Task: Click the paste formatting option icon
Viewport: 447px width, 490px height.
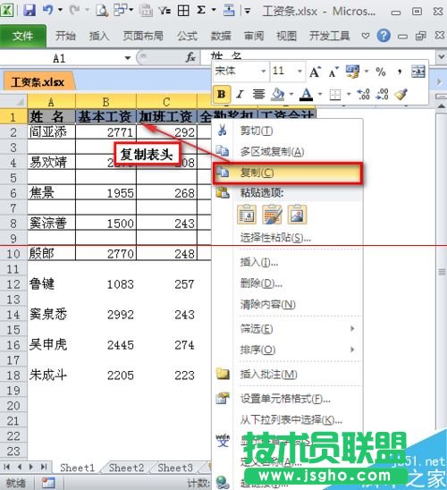Action: tap(272, 215)
